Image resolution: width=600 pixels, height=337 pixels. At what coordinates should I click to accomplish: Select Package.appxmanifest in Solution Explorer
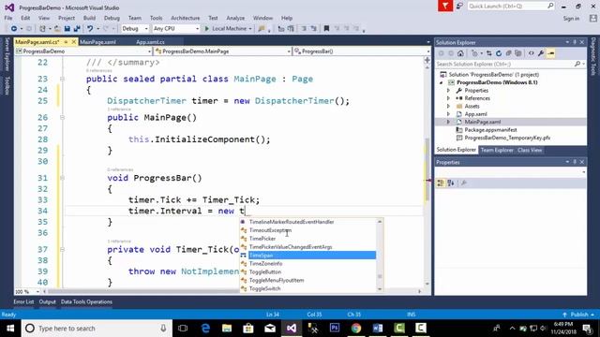tap(490, 130)
